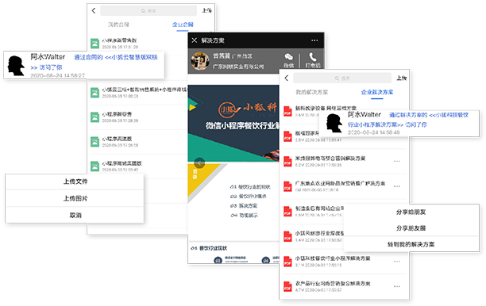Open PDF icon of 小狐科技餐饮行业小程序解决方案

[x=287, y=262]
